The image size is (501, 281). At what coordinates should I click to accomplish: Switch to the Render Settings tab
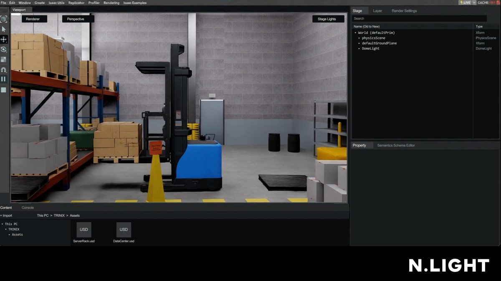point(404,11)
